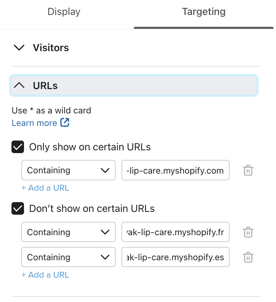The width and height of the screenshot is (276, 302).
Task: Click the trash can by the last URL row
Action: click(x=248, y=257)
